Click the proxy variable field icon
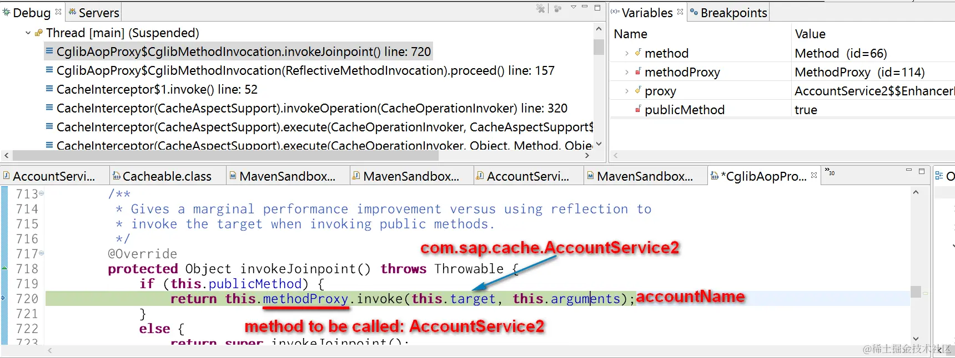This screenshot has height=358, width=955. point(638,90)
